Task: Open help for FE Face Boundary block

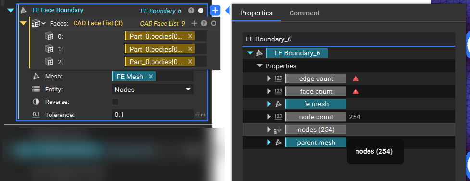Action: 191,11
